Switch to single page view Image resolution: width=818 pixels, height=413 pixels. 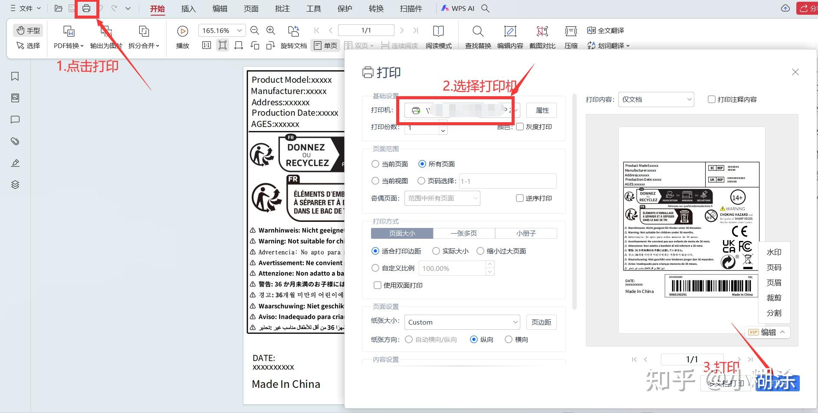pyautogui.click(x=325, y=46)
